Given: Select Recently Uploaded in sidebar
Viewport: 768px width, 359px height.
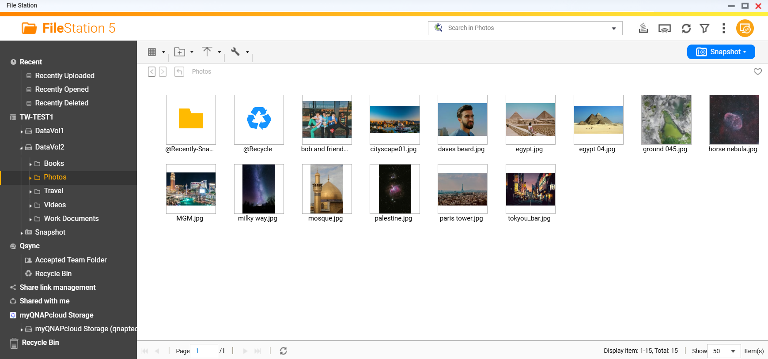Looking at the screenshot, I should click(64, 75).
